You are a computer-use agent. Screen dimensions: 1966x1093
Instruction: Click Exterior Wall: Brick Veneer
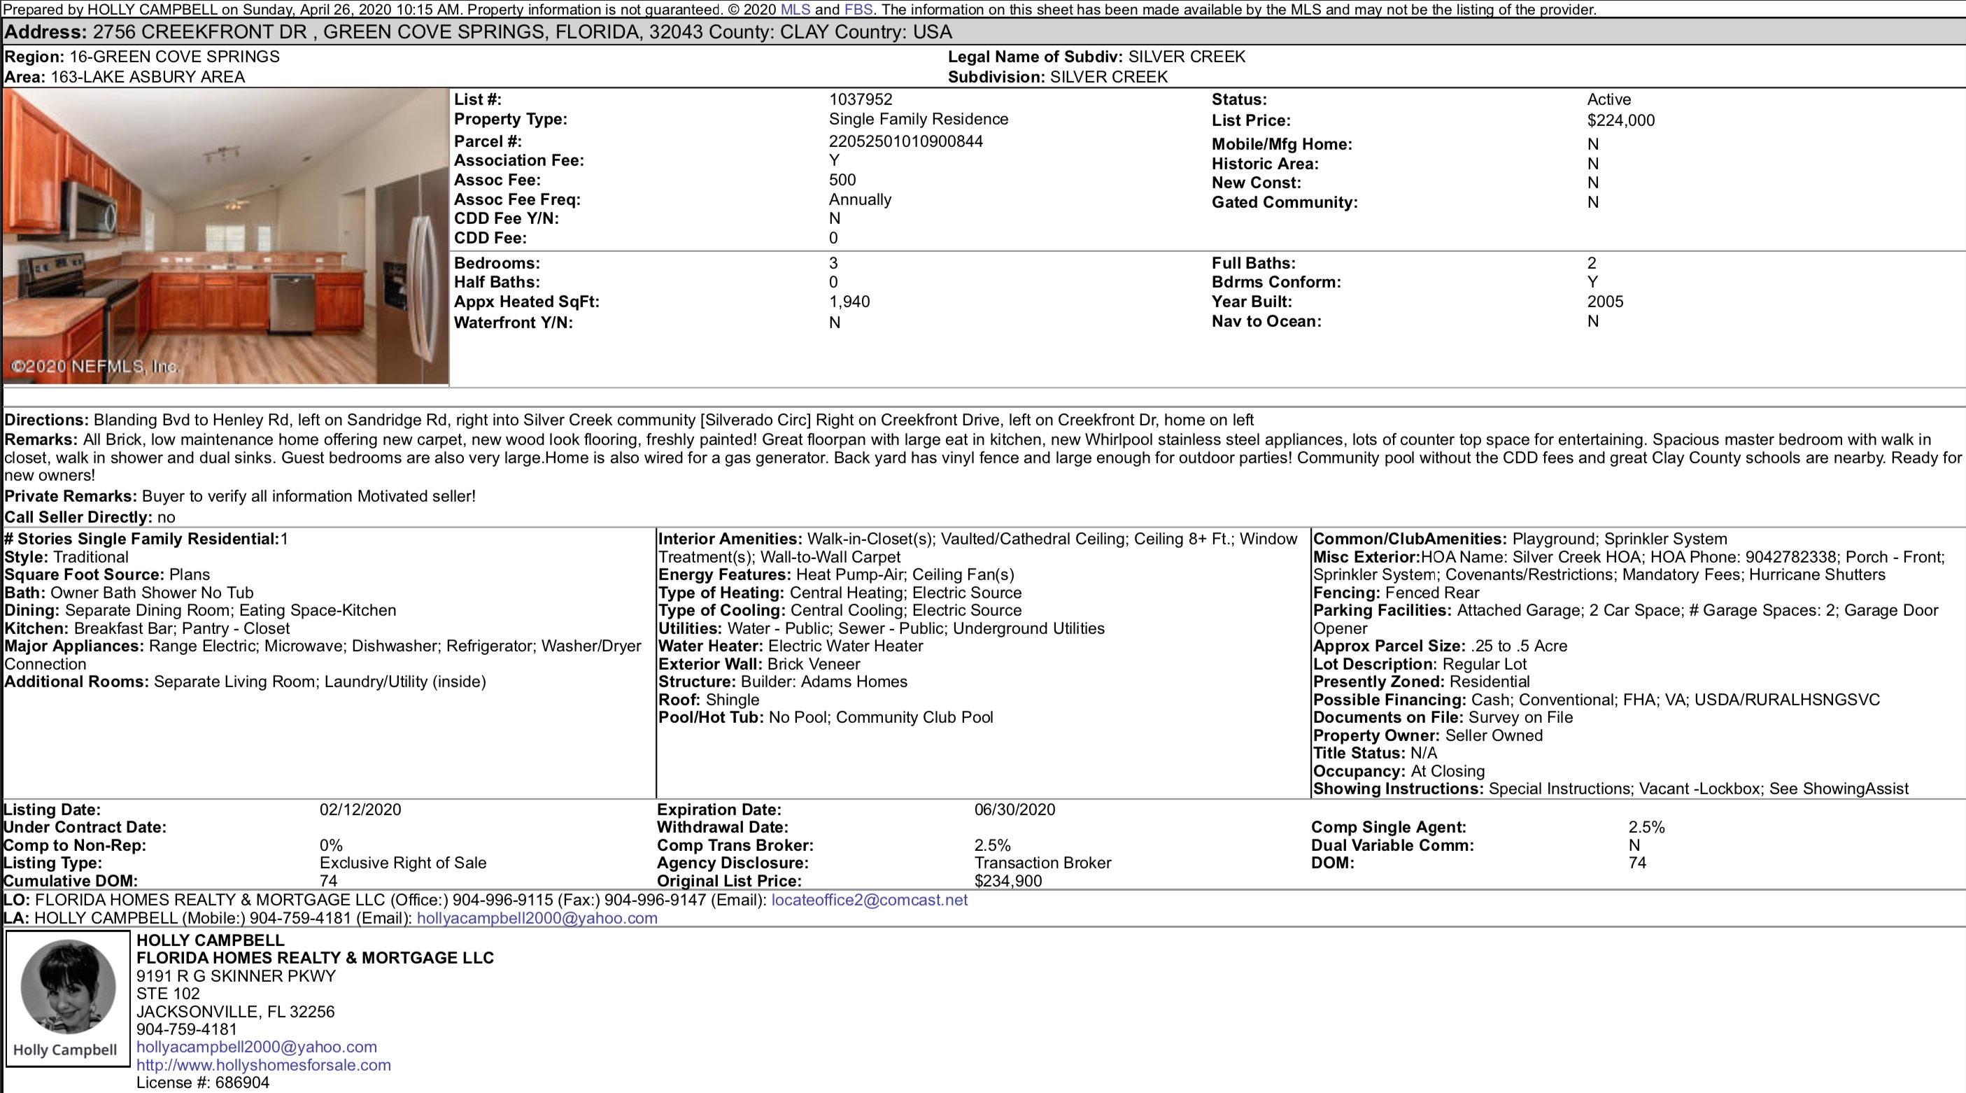(759, 665)
